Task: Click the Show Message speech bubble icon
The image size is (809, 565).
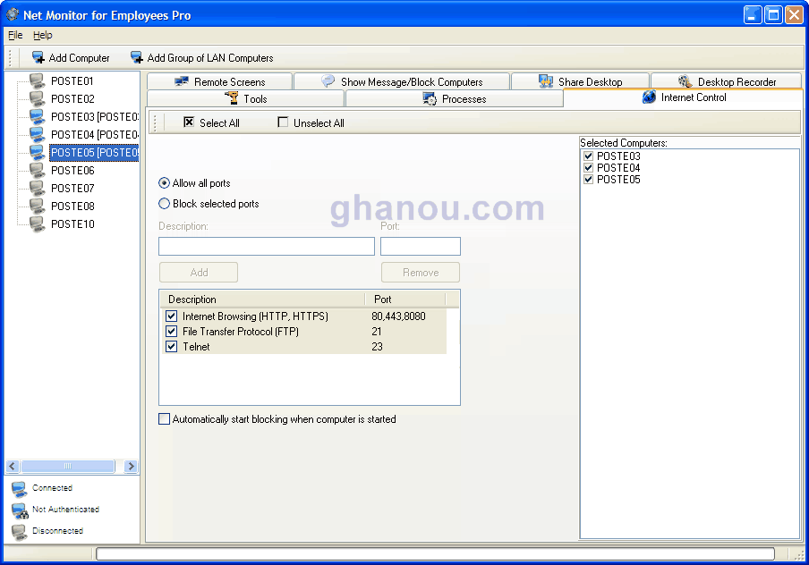Action: [x=328, y=81]
